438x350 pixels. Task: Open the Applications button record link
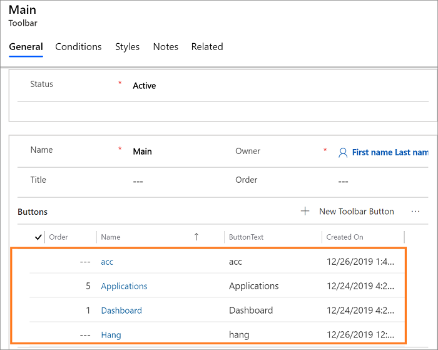(x=124, y=286)
